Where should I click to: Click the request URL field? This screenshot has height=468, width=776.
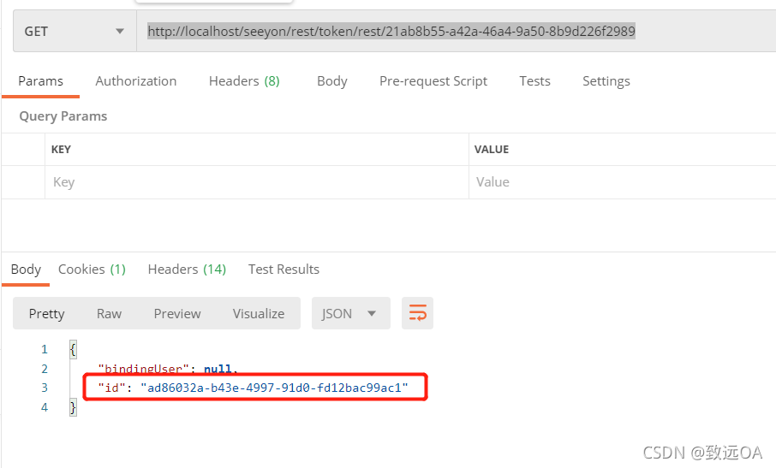pos(456,31)
